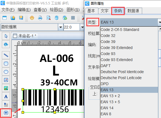Choose EAN 14 barcode type
161x118 pixels.
(129, 108)
